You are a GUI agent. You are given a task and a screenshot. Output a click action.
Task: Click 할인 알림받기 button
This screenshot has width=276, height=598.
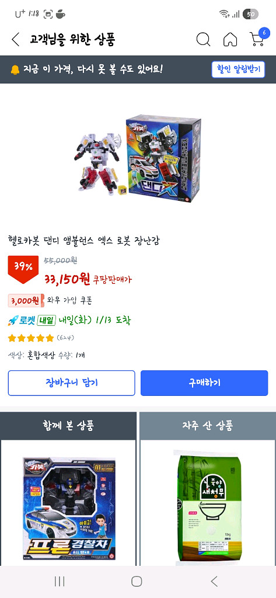click(238, 69)
